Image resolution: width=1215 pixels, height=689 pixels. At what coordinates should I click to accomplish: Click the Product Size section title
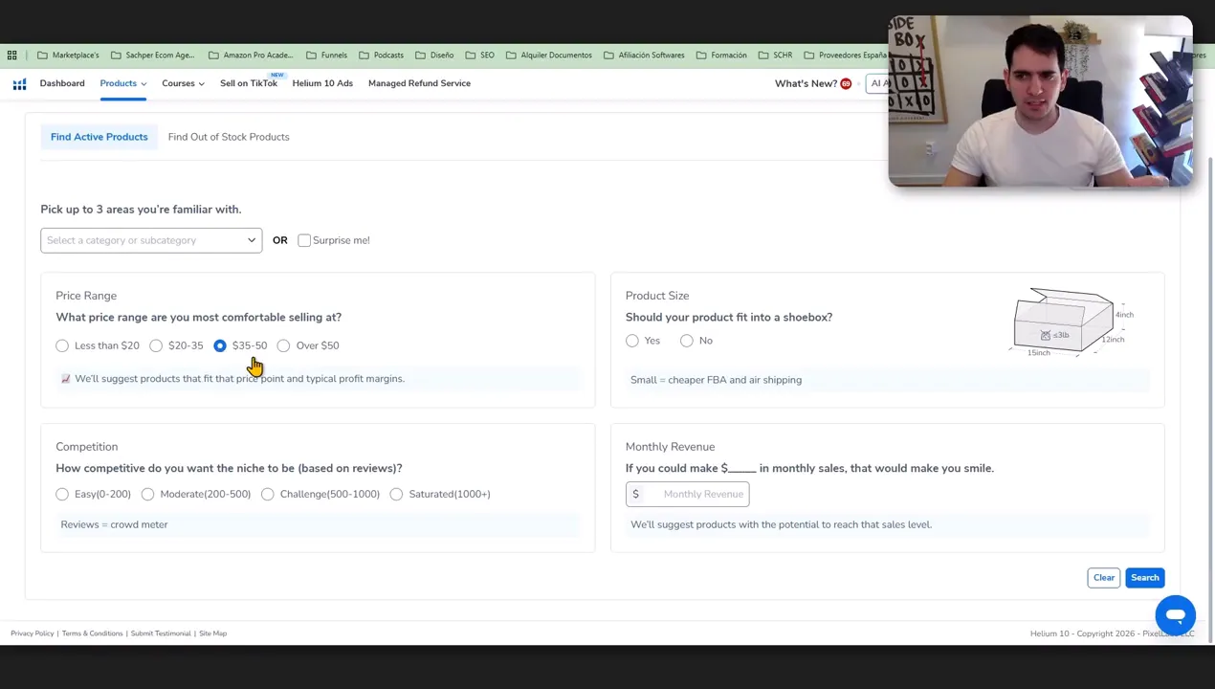[x=657, y=296]
